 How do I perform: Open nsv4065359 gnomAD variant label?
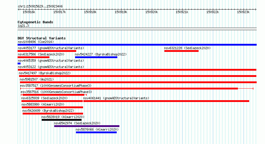(51, 61)
